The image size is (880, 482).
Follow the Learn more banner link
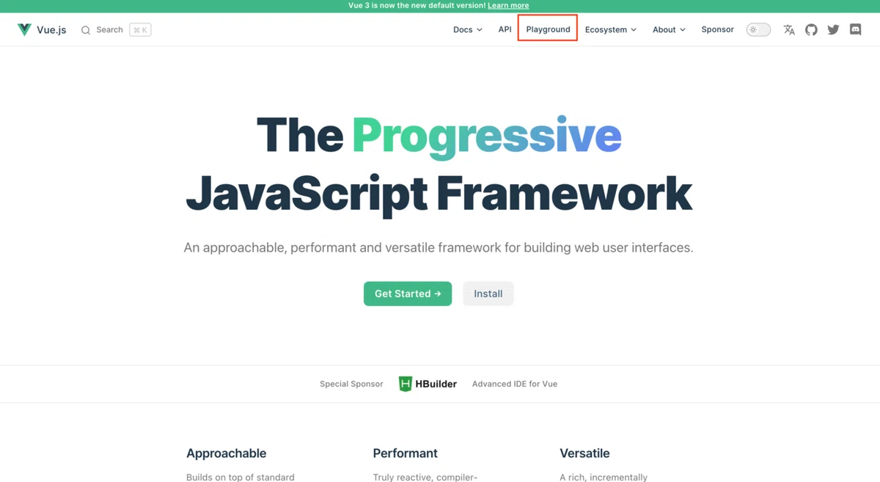point(508,5)
